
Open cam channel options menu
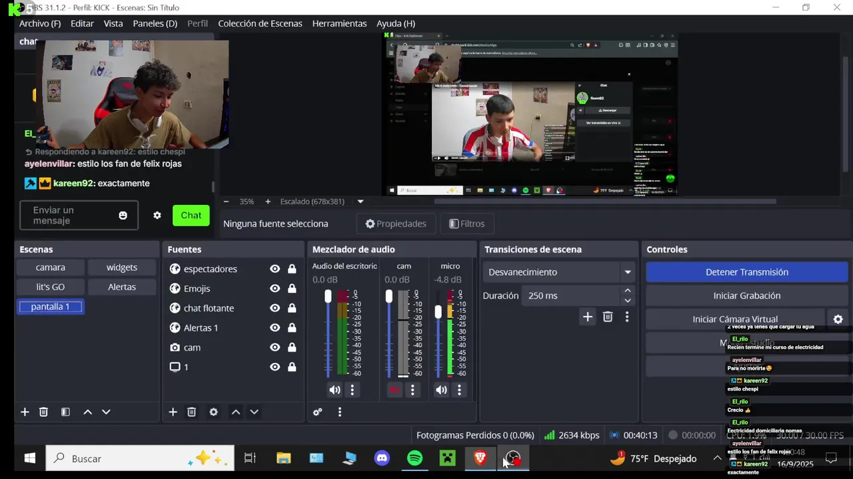tap(413, 390)
